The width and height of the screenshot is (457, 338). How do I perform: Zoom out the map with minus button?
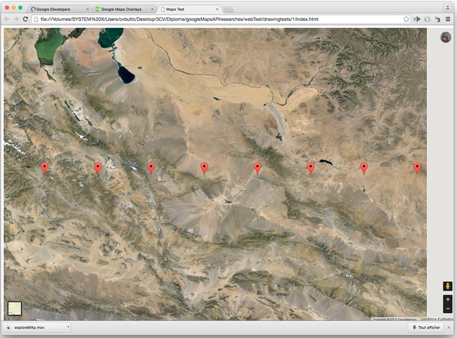pyautogui.click(x=448, y=309)
